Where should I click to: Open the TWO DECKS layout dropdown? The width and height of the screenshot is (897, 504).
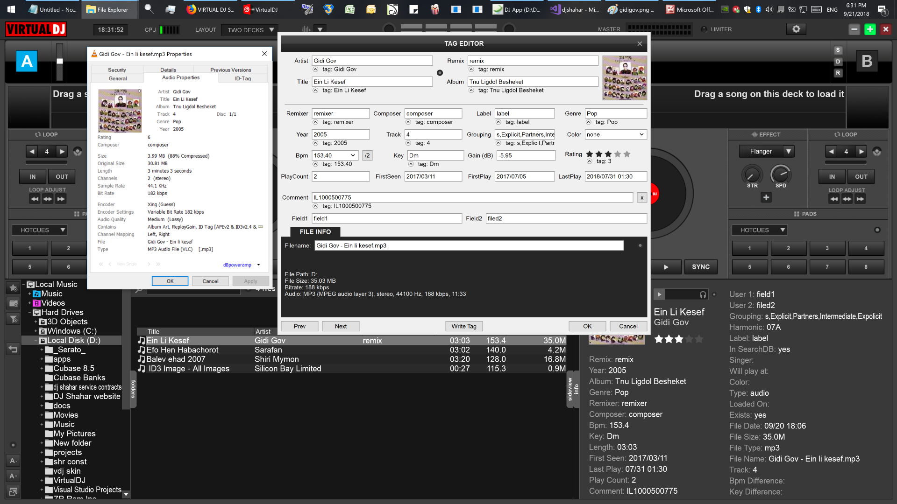pyautogui.click(x=250, y=30)
